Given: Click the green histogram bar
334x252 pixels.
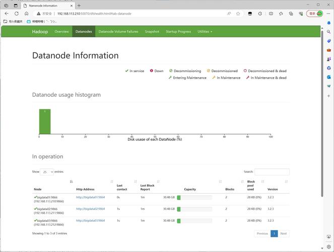Looking at the screenshot, I should click(x=45, y=121).
